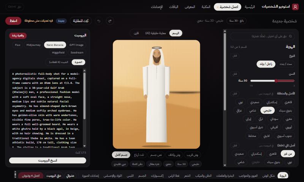
Task: Choose the 'مغربي' origin chip
Action: (x=289, y=119)
